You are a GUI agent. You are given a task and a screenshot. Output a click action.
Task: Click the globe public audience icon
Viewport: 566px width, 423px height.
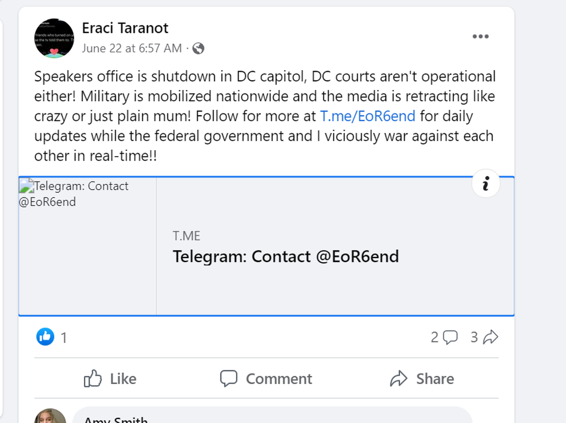pos(198,48)
